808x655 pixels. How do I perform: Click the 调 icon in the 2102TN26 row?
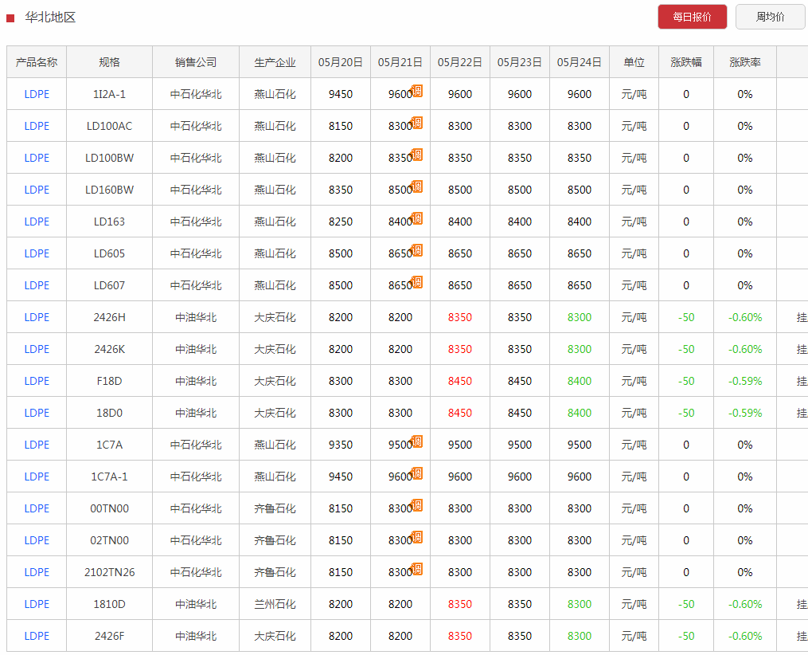coord(417,569)
